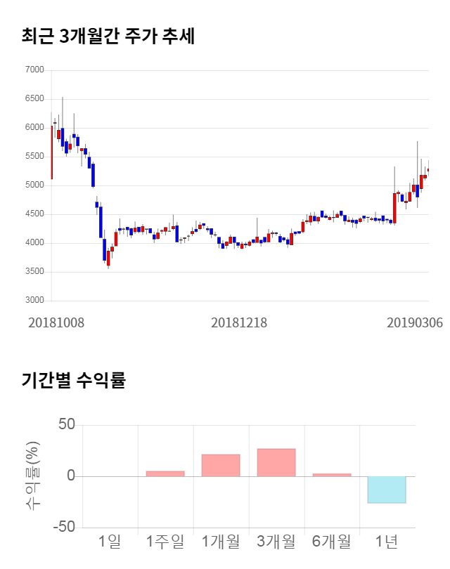Click the 3000 price axis label
Viewport: 450px width, 569px height.
pos(34,301)
